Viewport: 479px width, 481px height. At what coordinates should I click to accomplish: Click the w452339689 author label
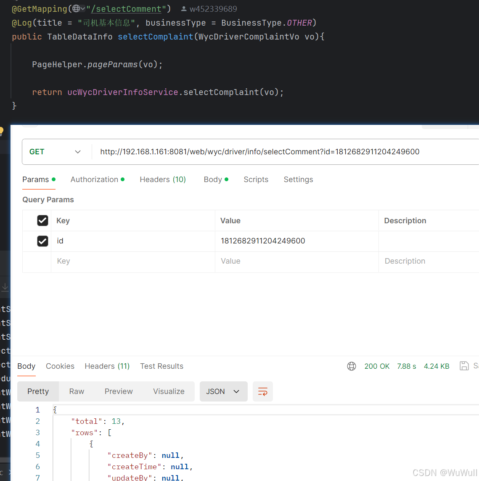[x=213, y=9]
